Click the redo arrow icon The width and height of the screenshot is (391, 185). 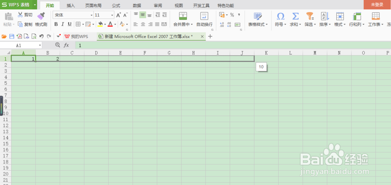click(x=49, y=37)
